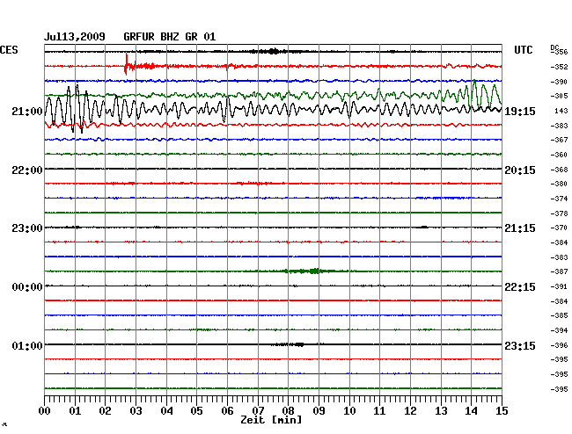Select the DC offset value -396
The width and height of the screenshot is (572, 434).
559,345
